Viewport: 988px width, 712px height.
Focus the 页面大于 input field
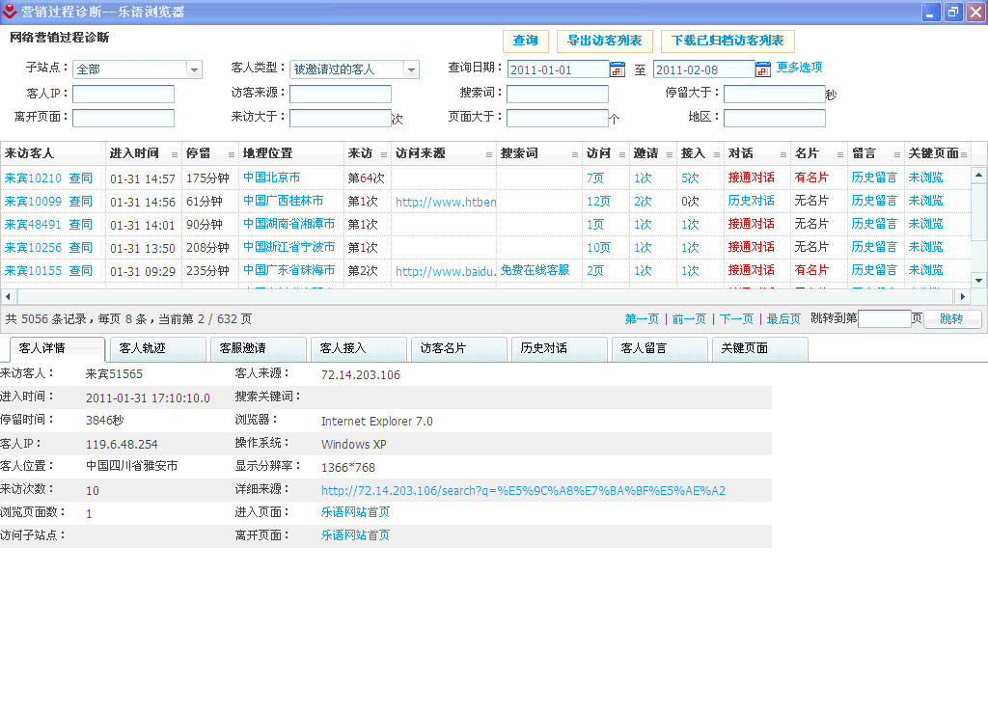[x=558, y=118]
